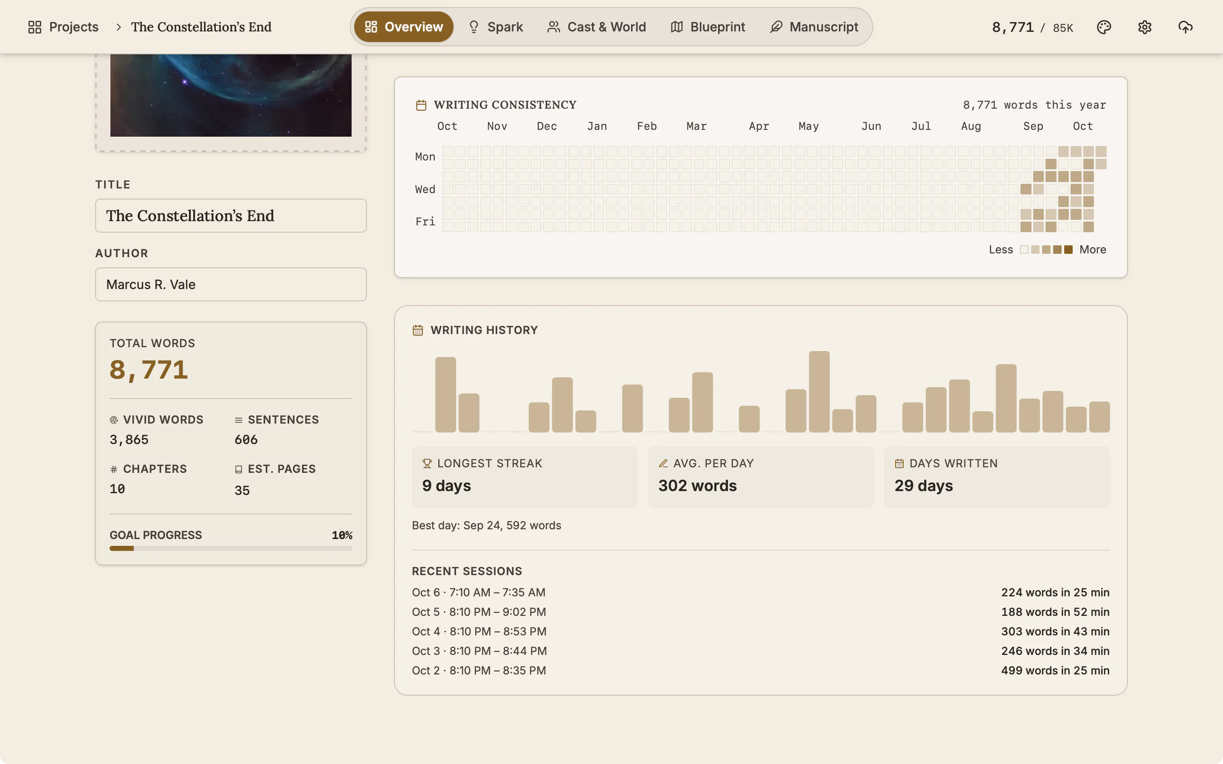Viewport: 1223px width, 764px height.
Task: Click '8,771 words this year' label
Action: point(1034,105)
